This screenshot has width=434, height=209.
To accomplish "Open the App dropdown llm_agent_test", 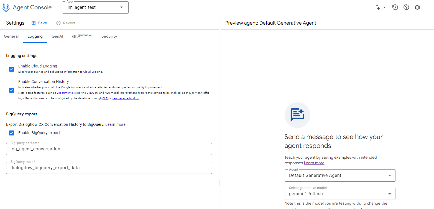I will [95, 7].
